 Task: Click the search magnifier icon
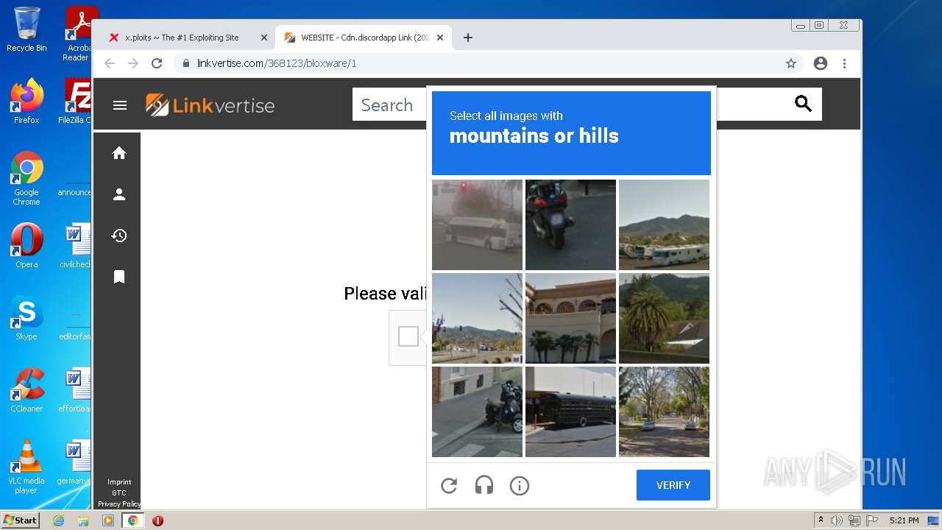click(x=803, y=104)
